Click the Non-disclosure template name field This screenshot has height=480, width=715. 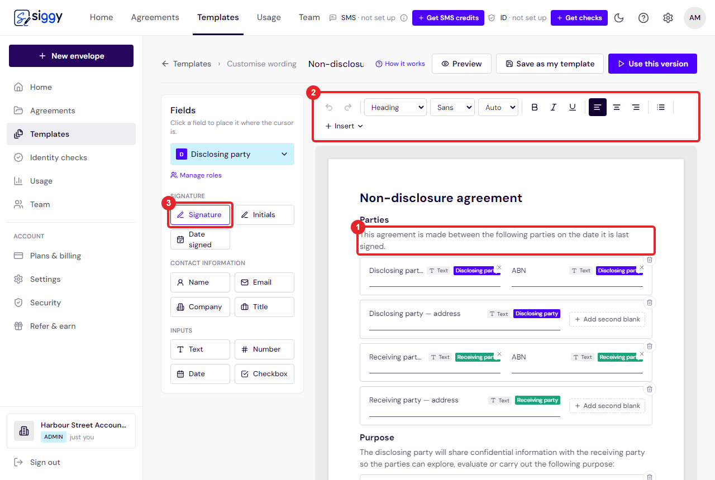tap(336, 64)
